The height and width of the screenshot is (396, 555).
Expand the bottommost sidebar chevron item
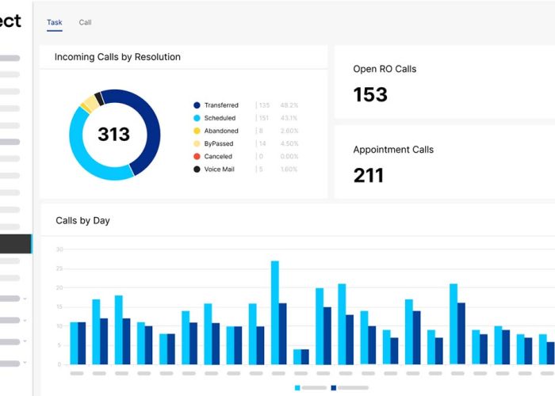[x=25, y=362]
